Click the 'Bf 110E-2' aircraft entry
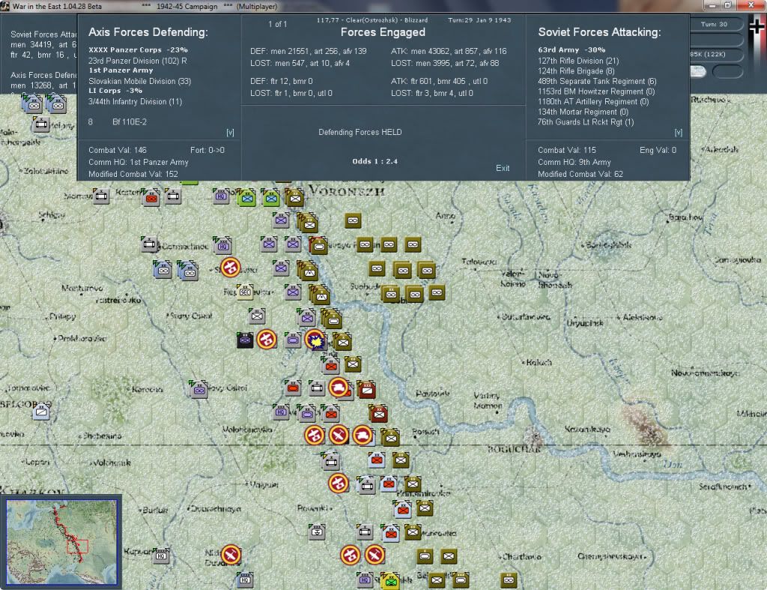The width and height of the screenshot is (767, 590). tap(129, 122)
